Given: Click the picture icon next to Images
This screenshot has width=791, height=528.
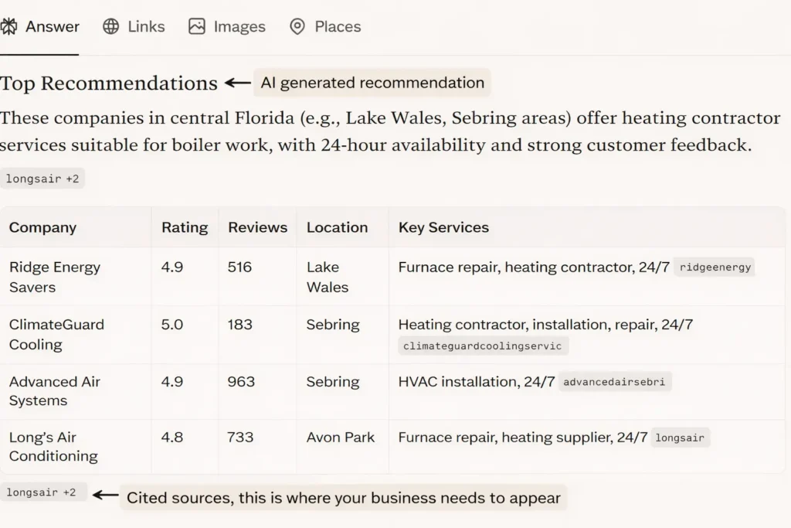Looking at the screenshot, I should point(197,26).
